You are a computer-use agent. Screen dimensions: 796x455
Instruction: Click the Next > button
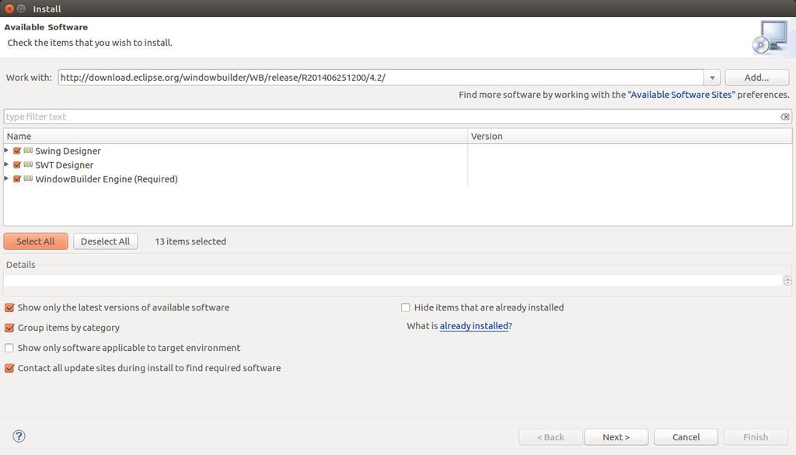point(616,437)
